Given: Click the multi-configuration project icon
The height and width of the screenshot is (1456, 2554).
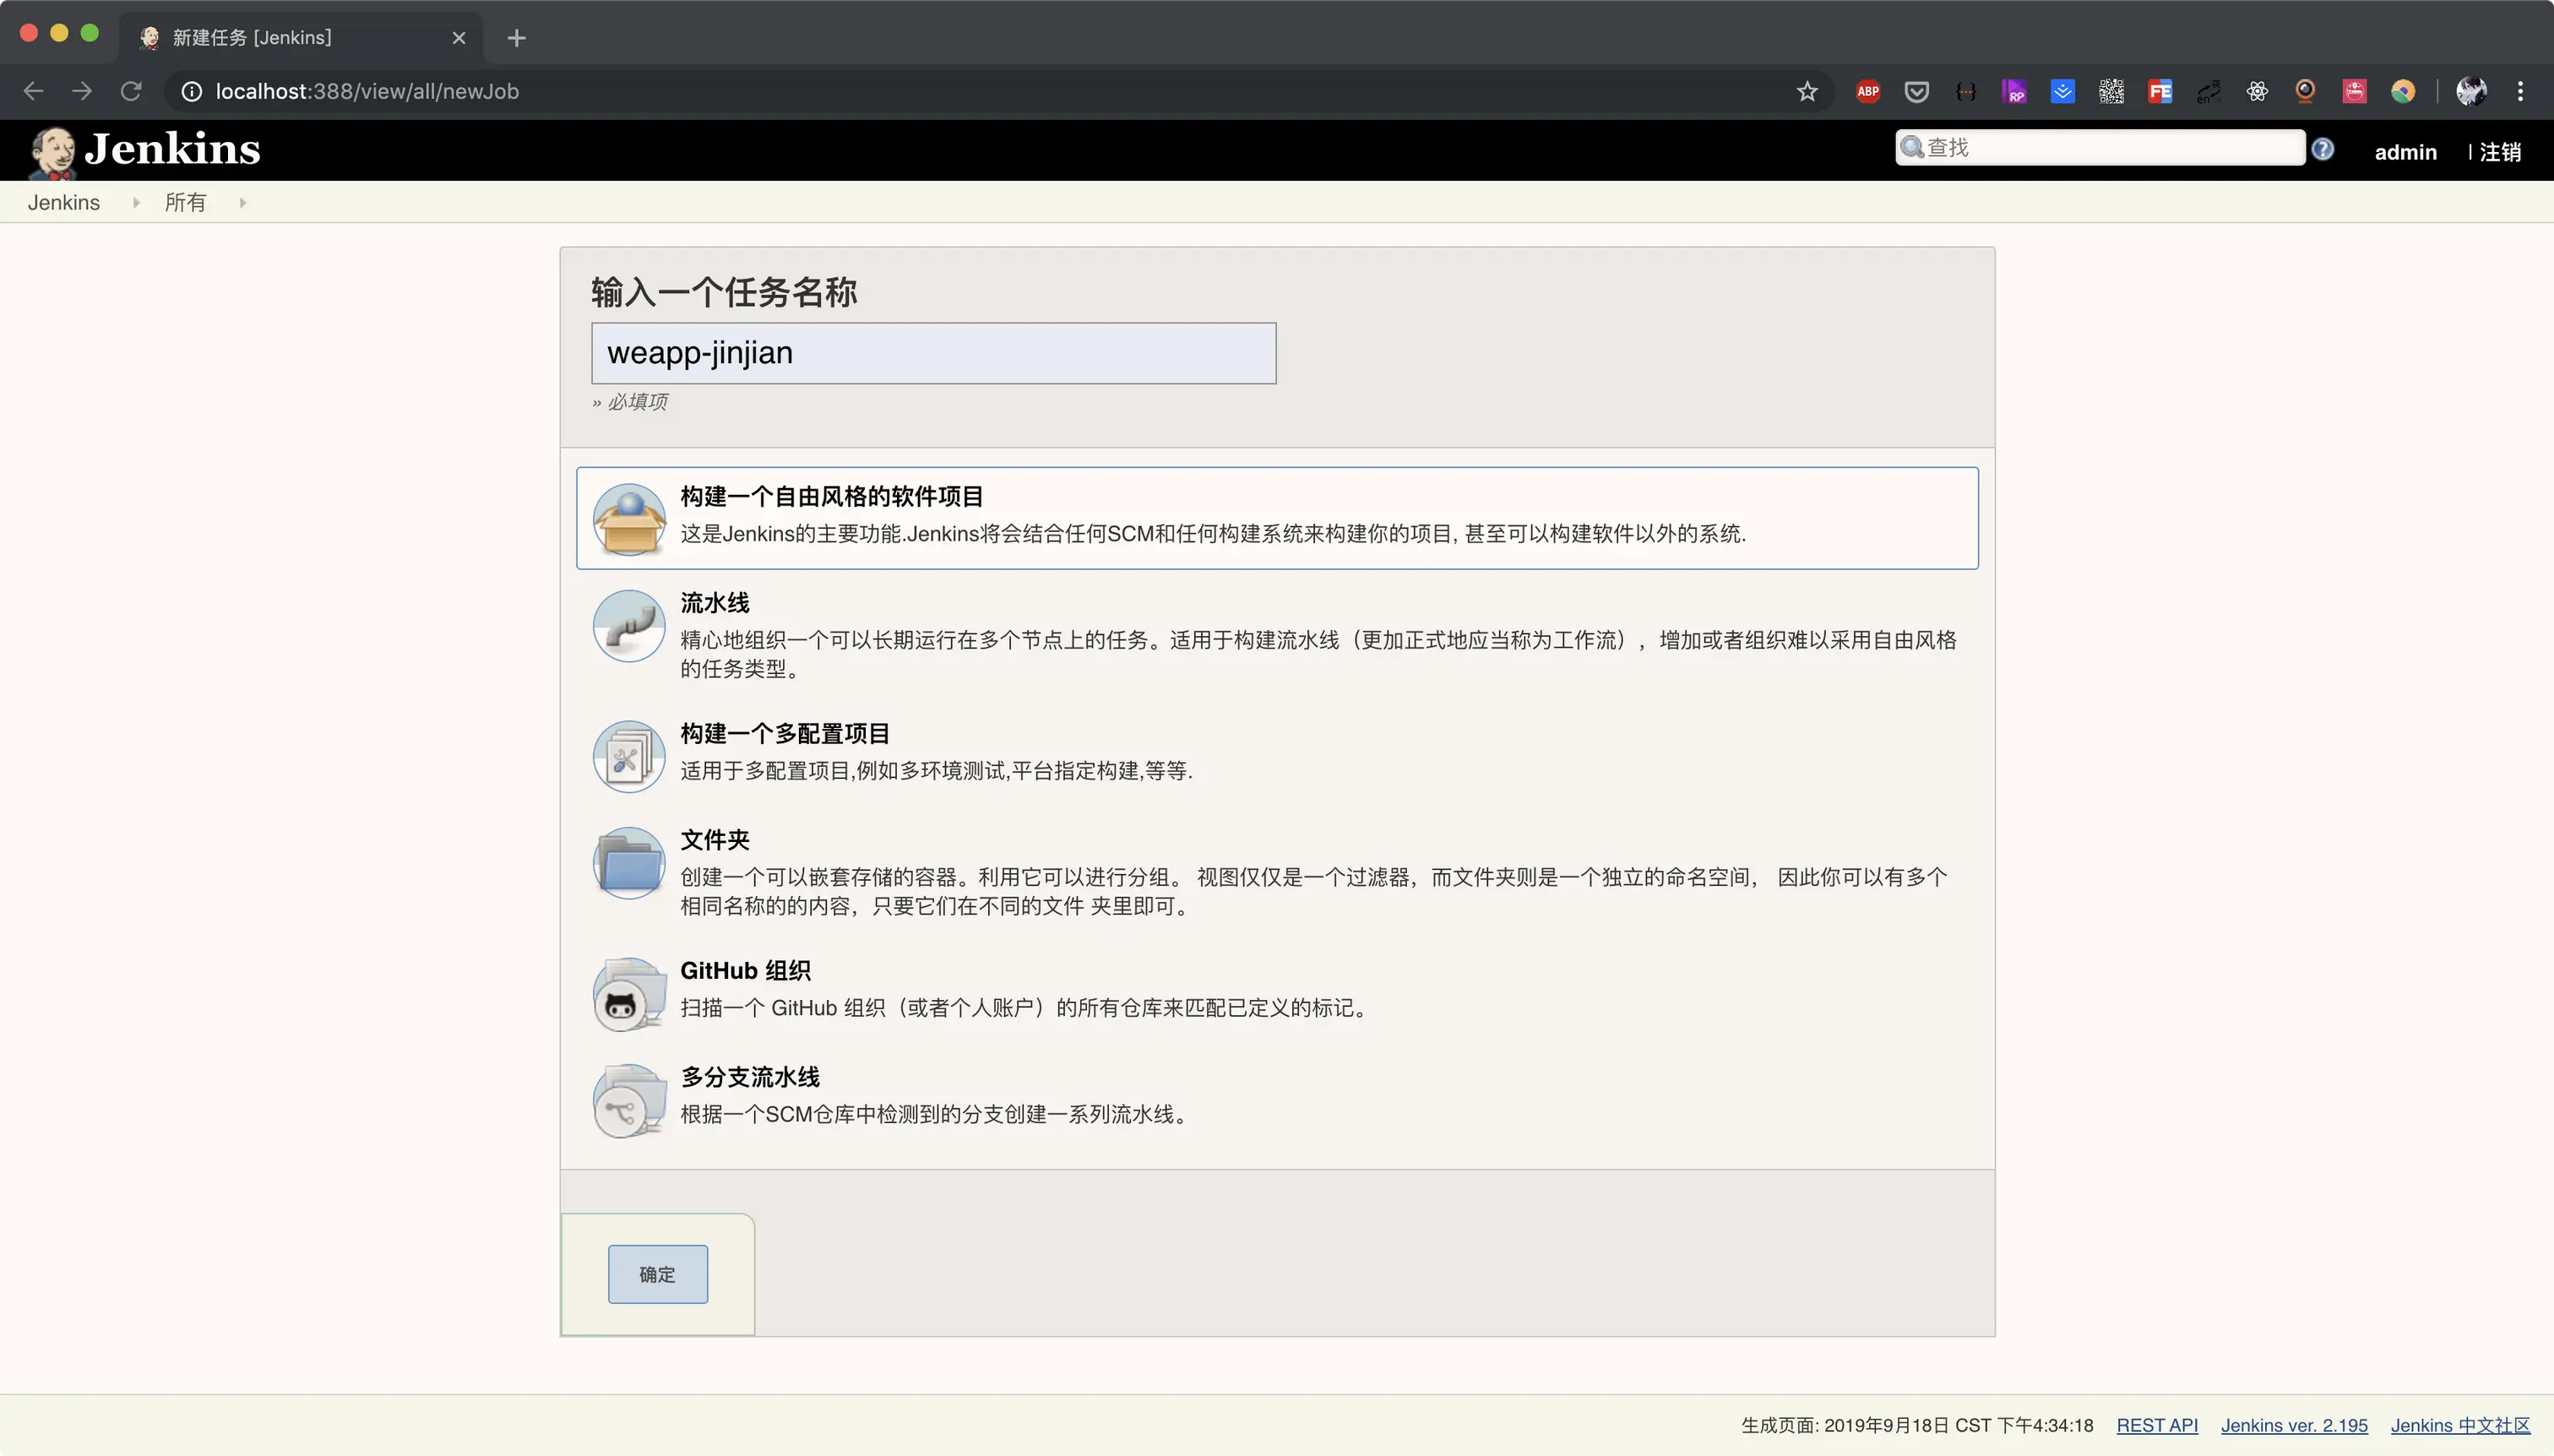Looking at the screenshot, I should click(629, 757).
